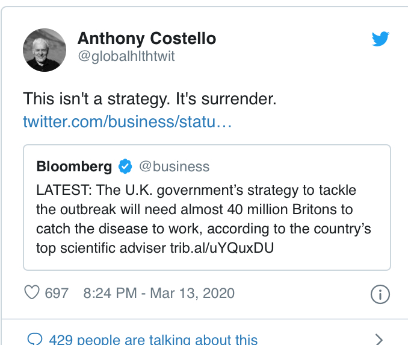Image resolution: width=408 pixels, height=345 pixels.
Task: Click empty area right of @business handle
Action: (x=301, y=166)
